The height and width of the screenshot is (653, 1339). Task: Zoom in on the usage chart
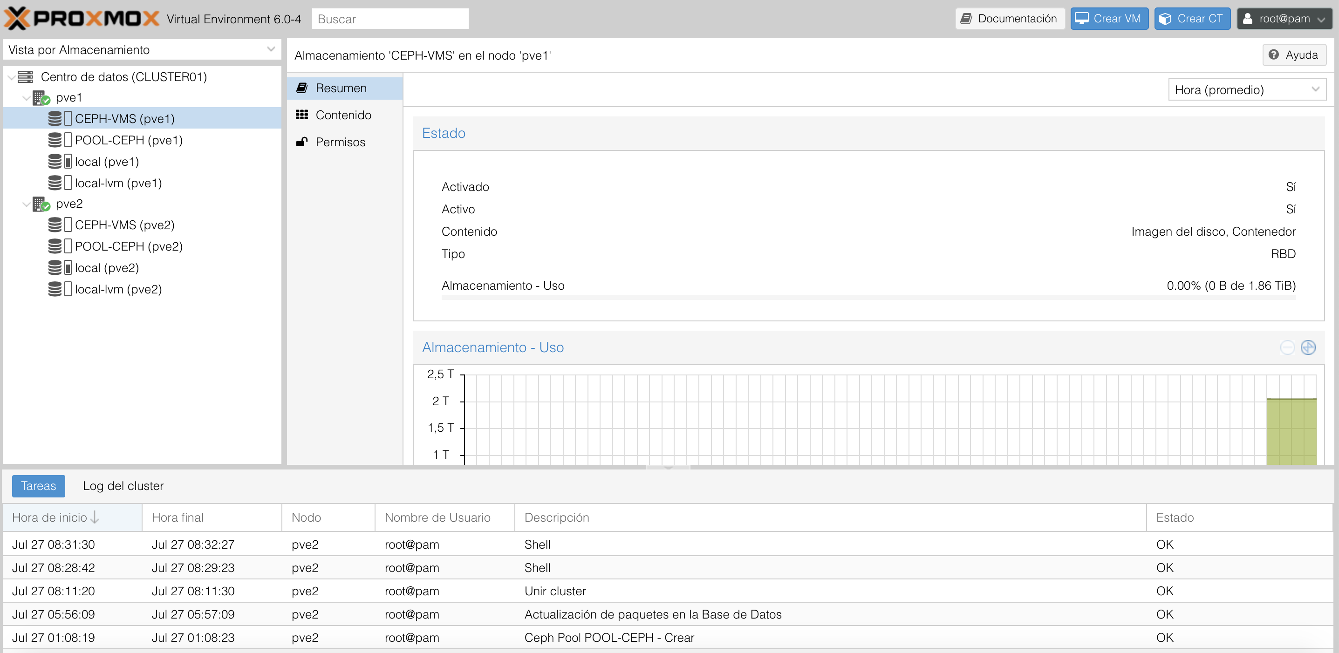pyautogui.click(x=1308, y=347)
